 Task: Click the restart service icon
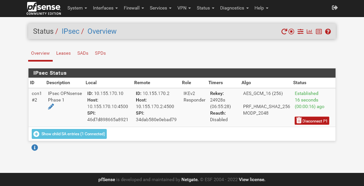[284, 32]
